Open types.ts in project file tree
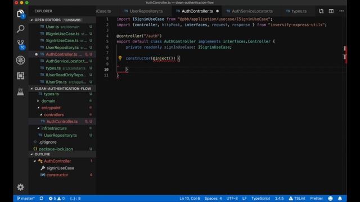This screenshot has height=202, width=360. [62, 94]
